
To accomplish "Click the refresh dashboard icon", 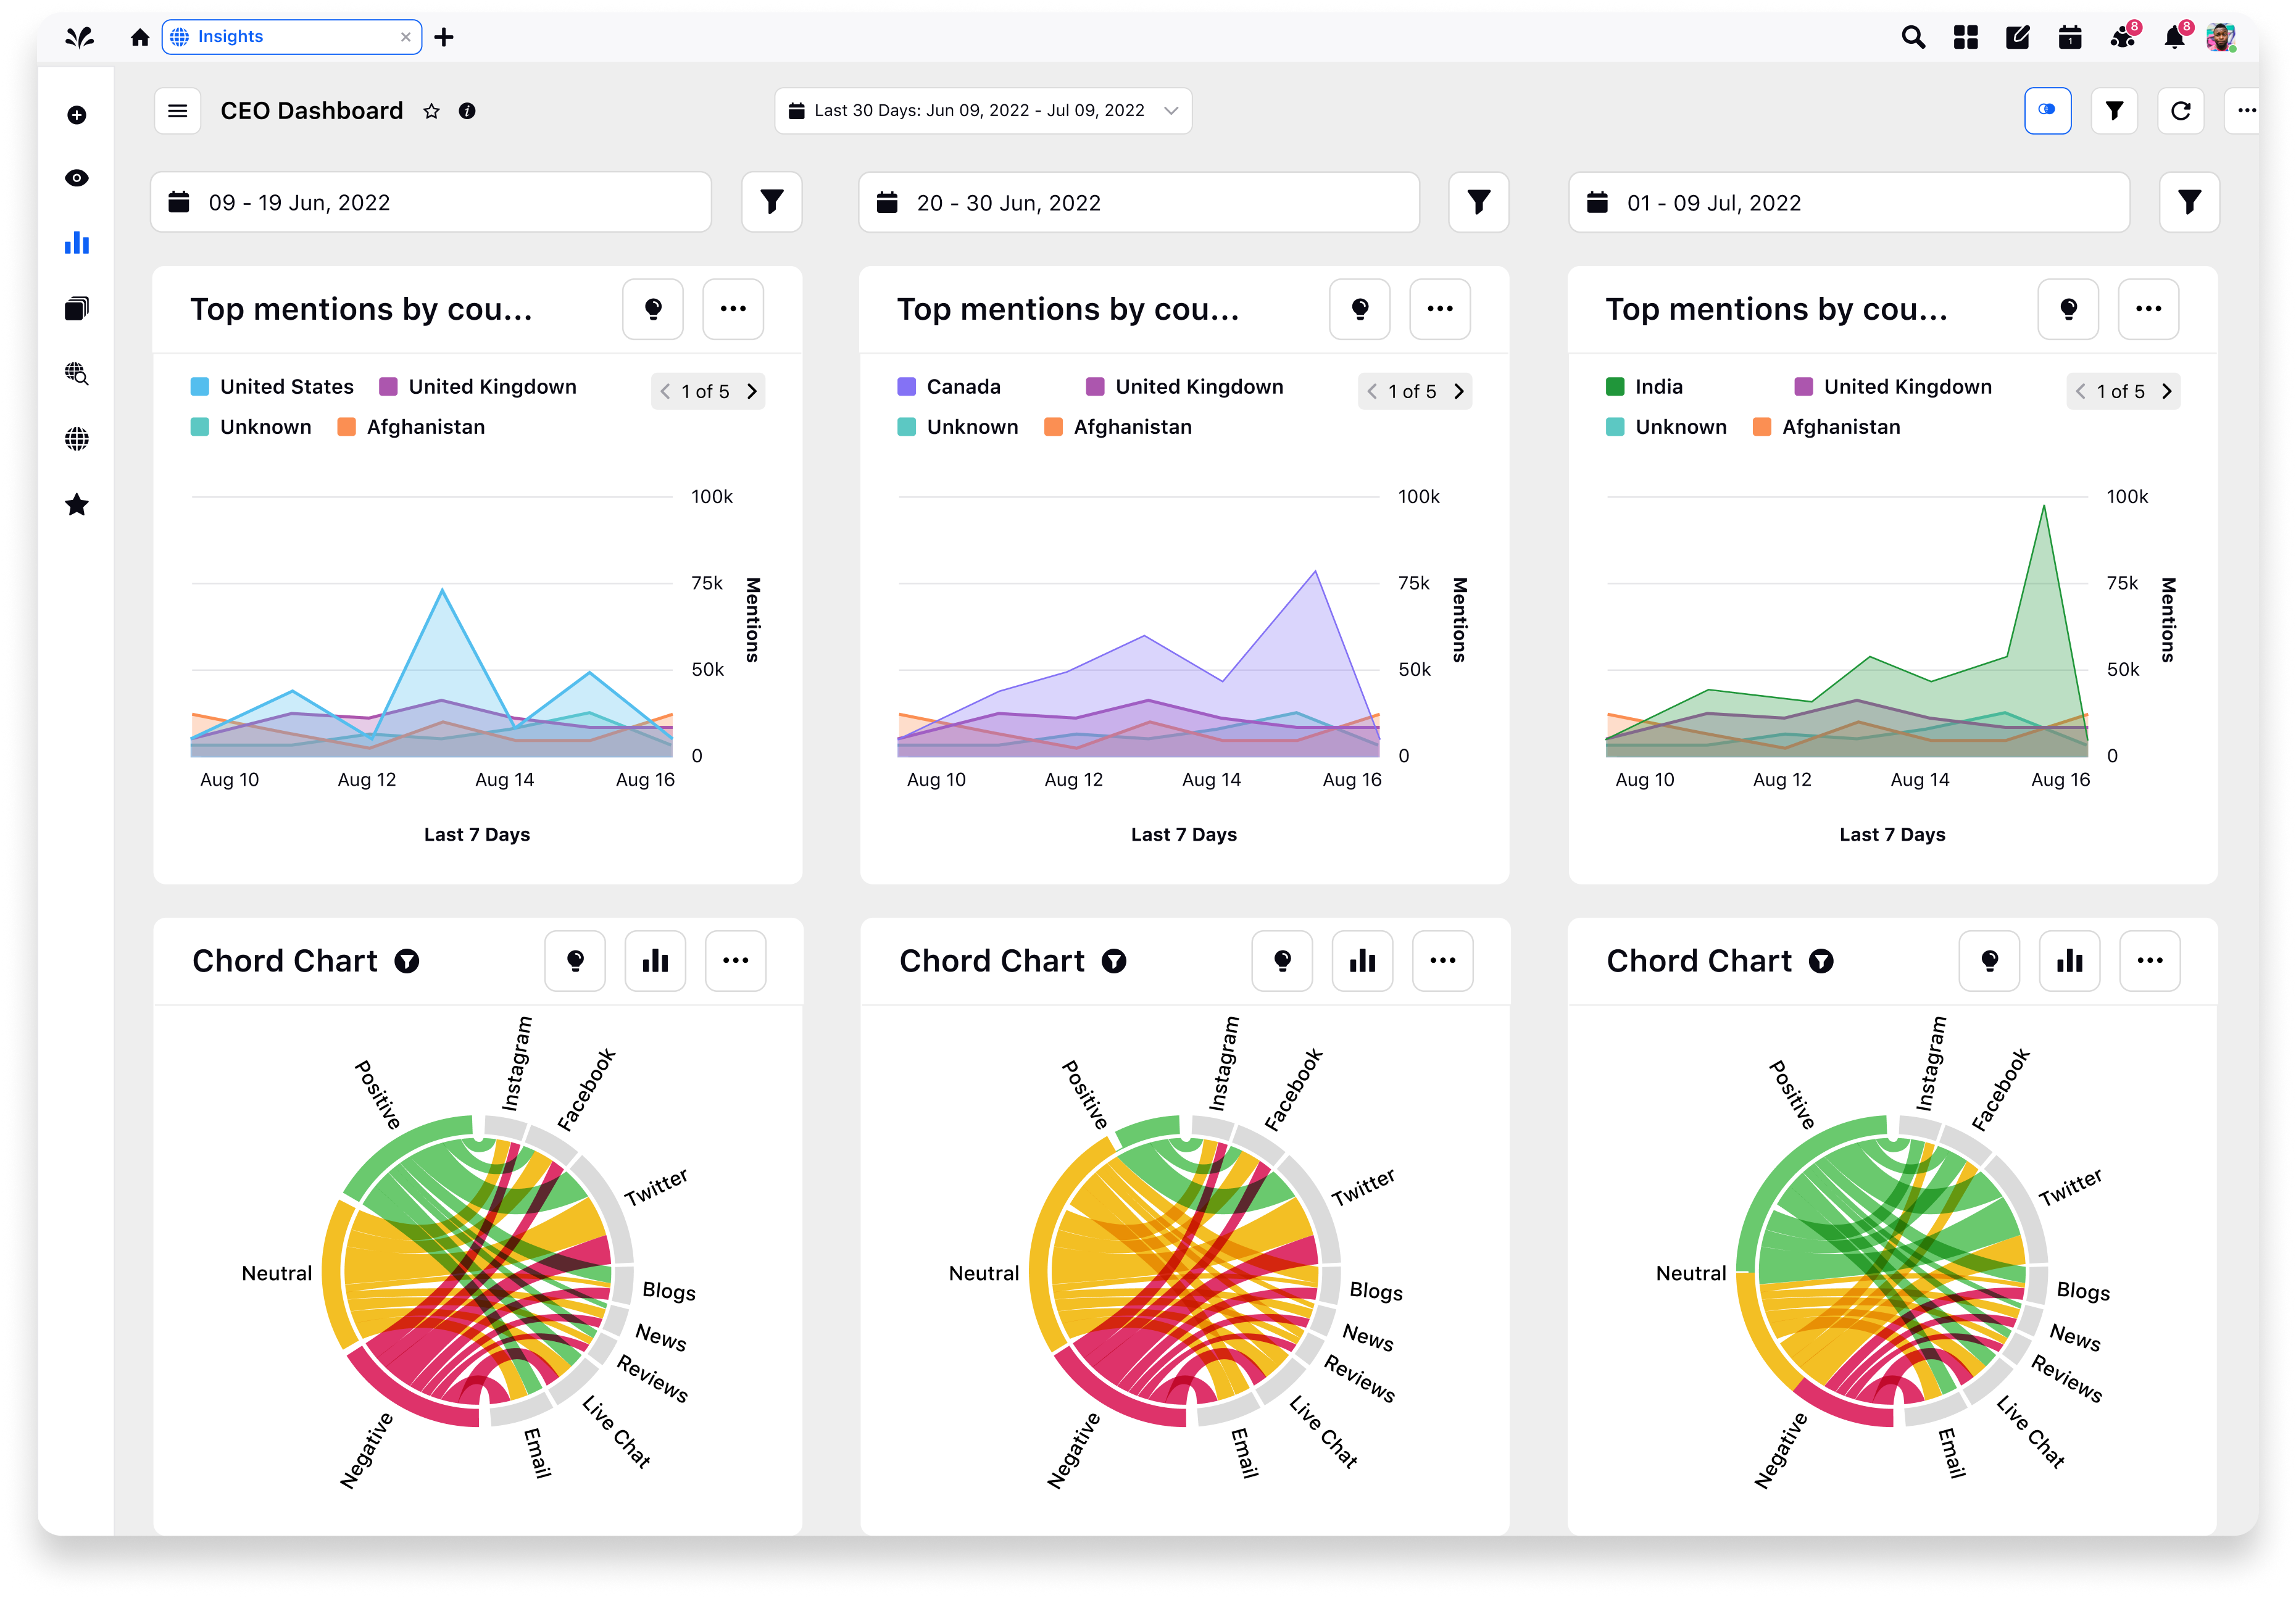I will tap(2180, 111).
